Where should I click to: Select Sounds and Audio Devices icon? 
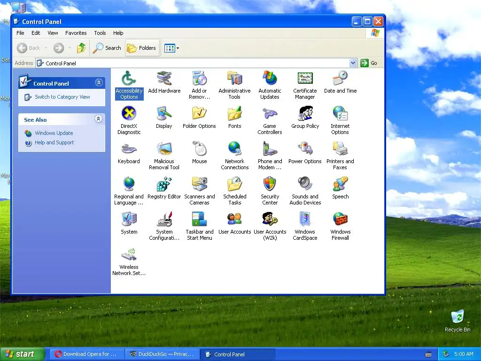[x=305, y=191]
